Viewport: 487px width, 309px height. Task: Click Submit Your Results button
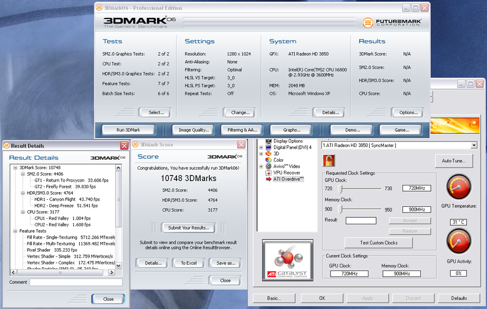tap(188, 228)
